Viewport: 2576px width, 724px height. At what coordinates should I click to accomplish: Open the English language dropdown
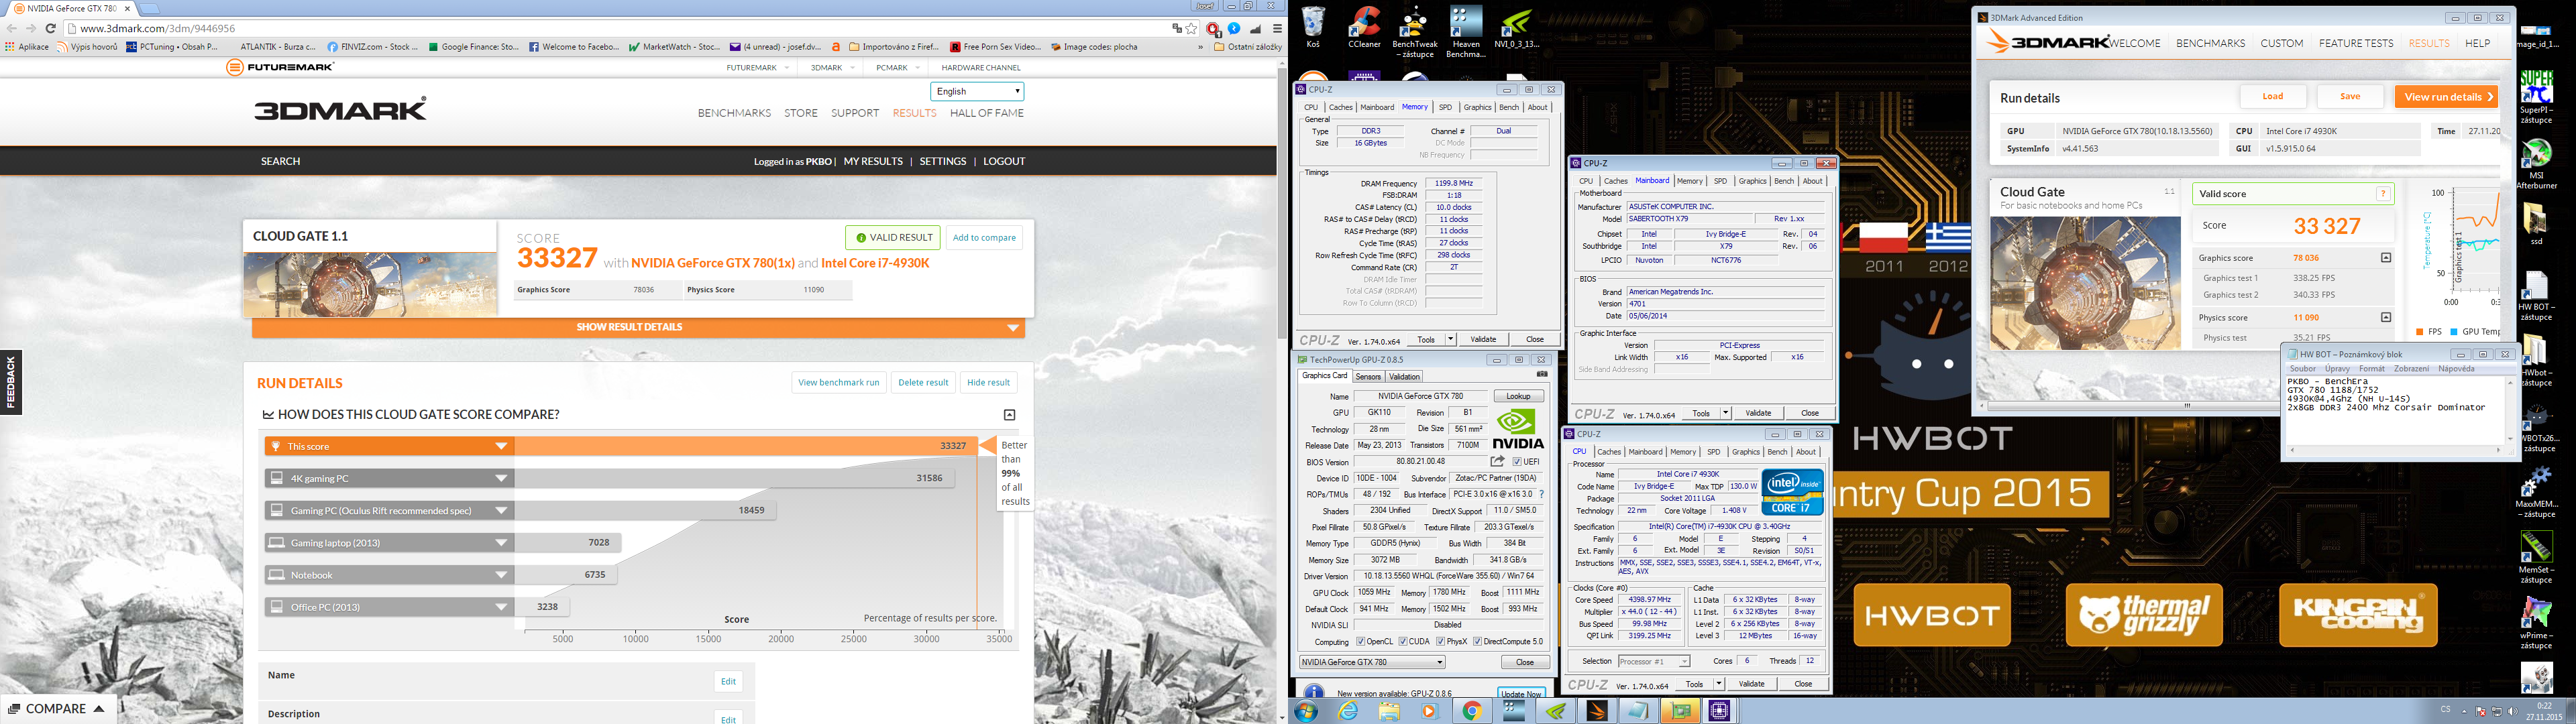977,91
